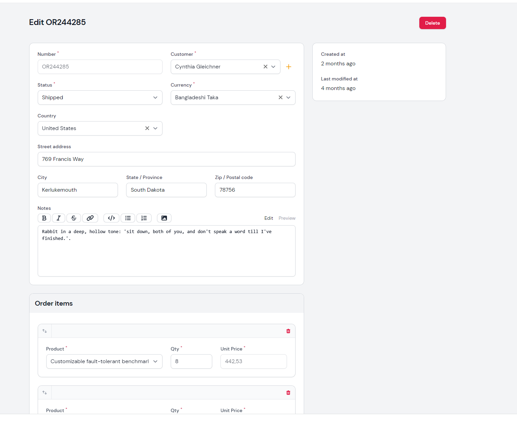Insert numbered list in Notes
517x421 pixels.
144,218
